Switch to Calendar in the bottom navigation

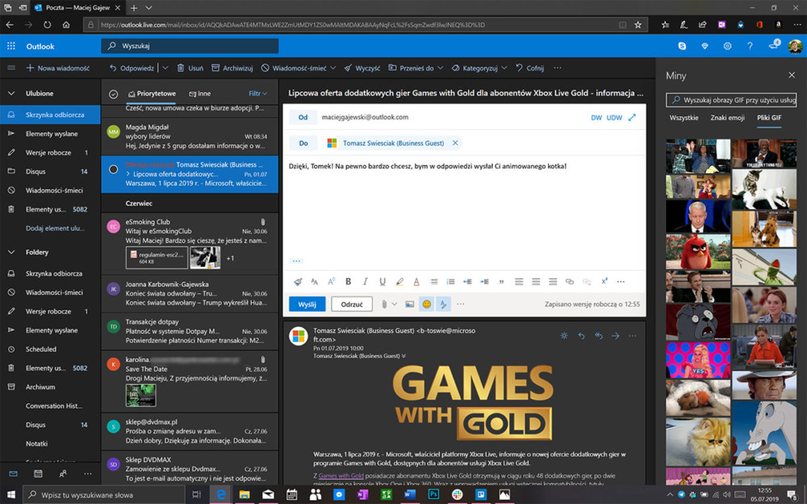coord(38,473)
